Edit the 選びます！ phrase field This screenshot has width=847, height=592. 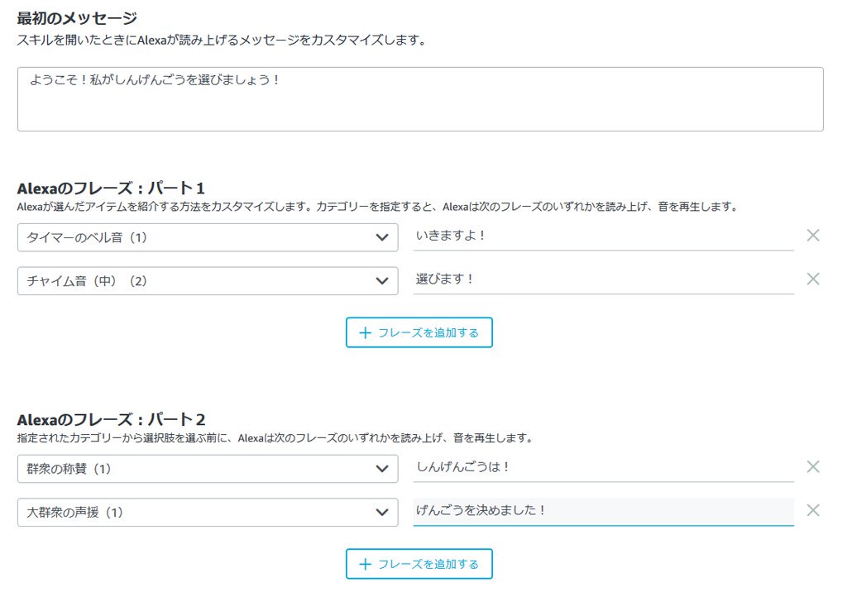[603, 280]
